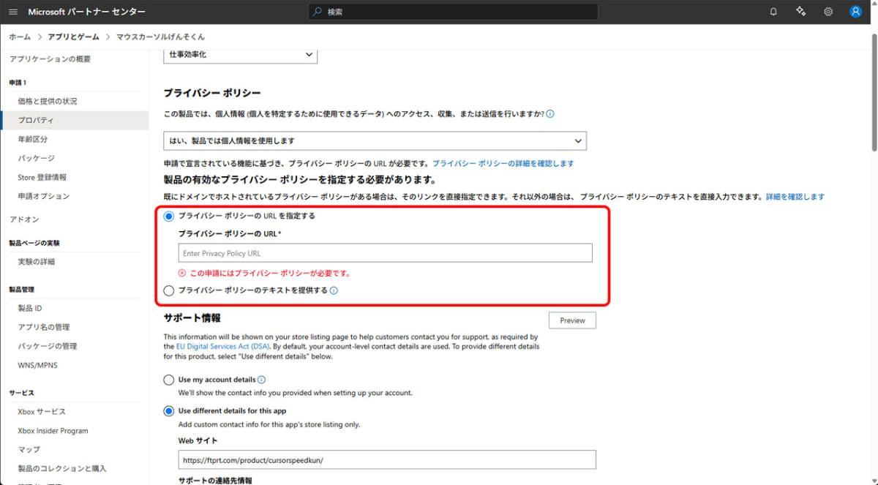Open WNS/MPNS in sidebar
This screenshot has height=485, width=878.
click(x=37, y=365)
